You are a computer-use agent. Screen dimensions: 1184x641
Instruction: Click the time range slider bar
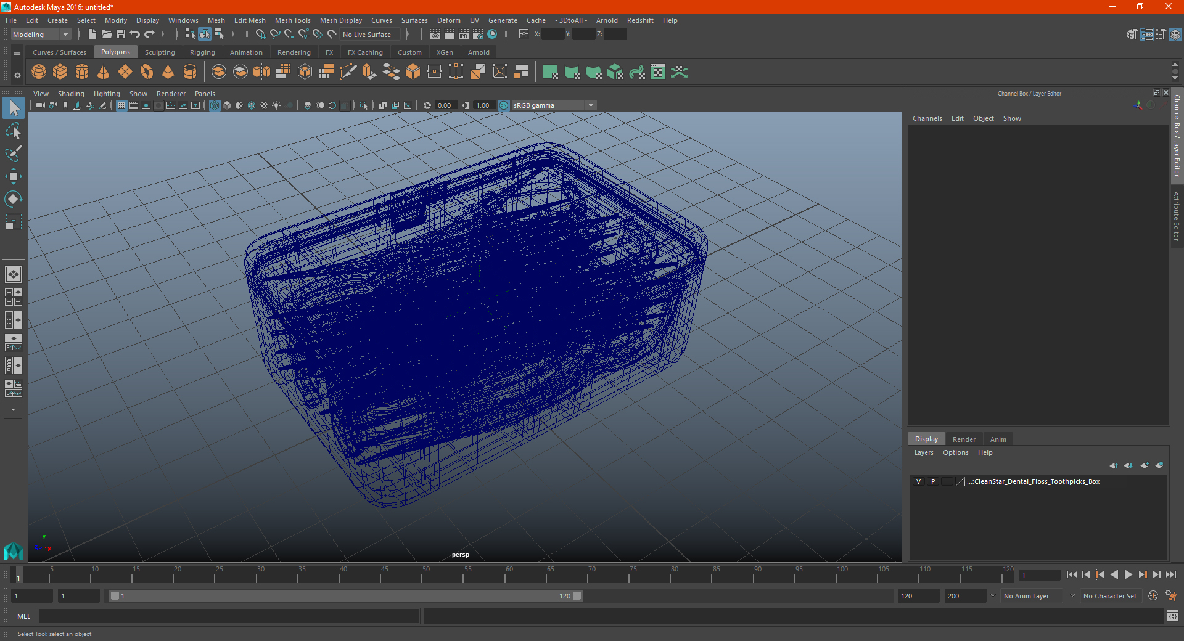pos(345,596)
